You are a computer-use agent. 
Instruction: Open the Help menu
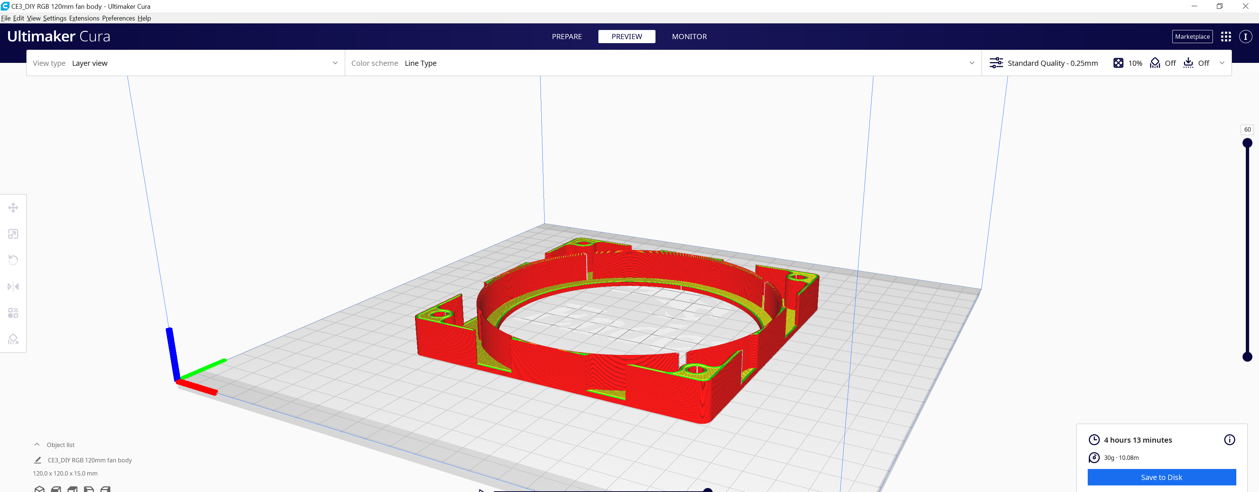(144, 18)
